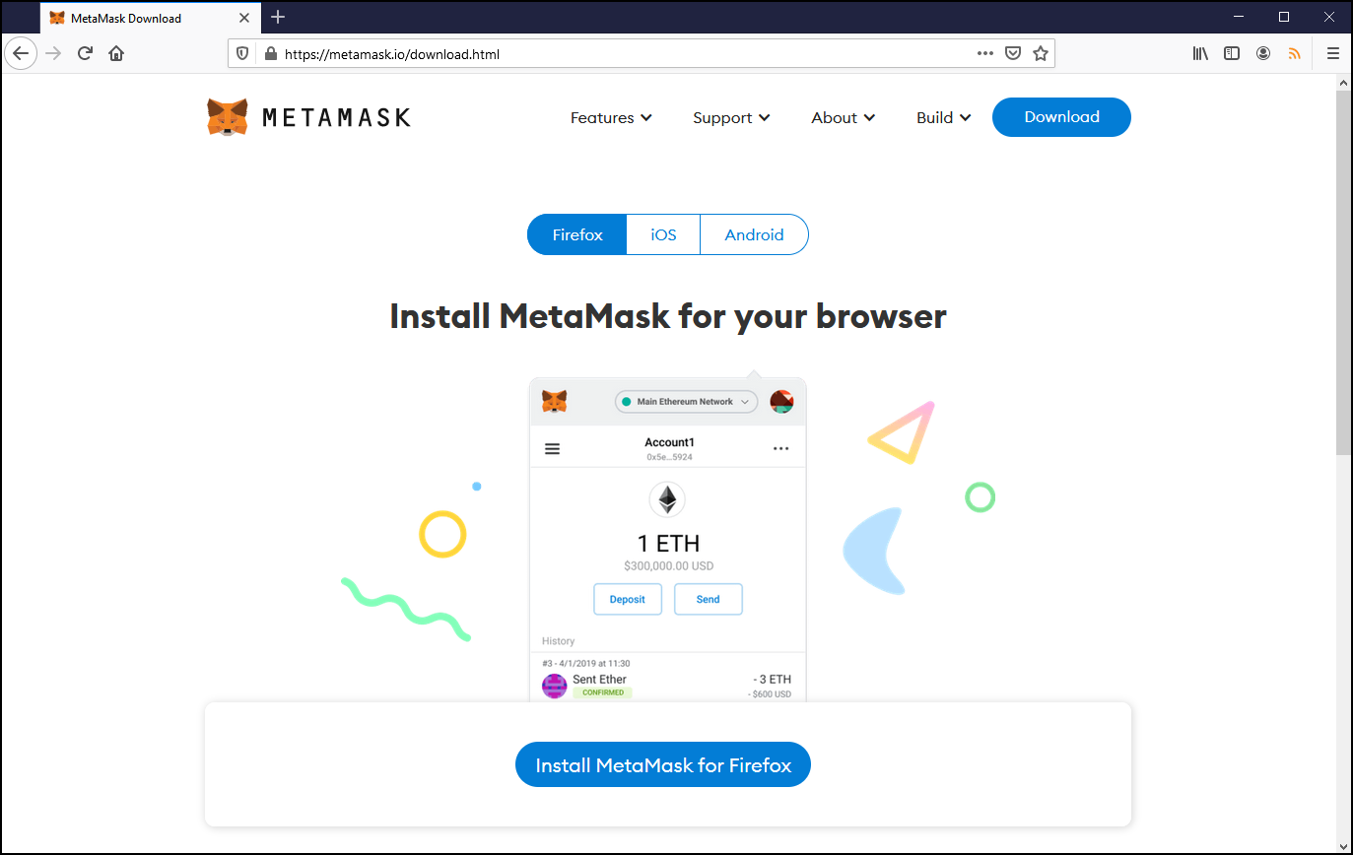The image size is (1353, 855).
Task: Open a new tab with plus
Action: (x=278, y=17)
